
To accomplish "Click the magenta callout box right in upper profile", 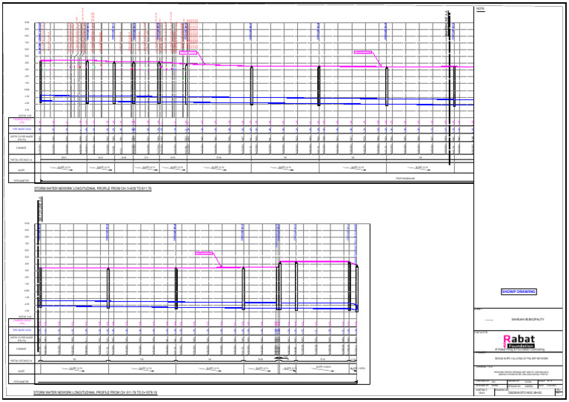I will coord(363,53).
